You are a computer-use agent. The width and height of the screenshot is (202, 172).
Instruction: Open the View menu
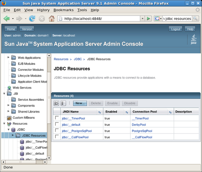(29, 10)
